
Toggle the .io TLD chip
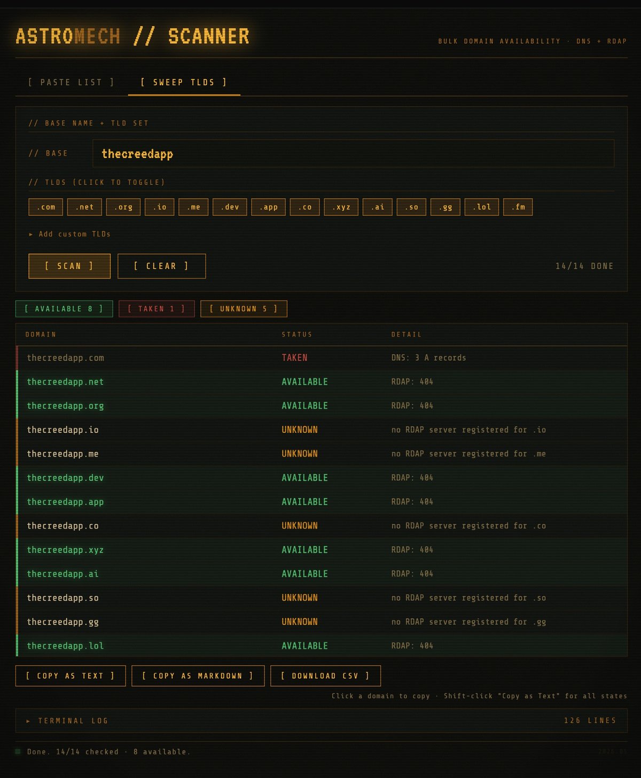[x=160, y=207]
